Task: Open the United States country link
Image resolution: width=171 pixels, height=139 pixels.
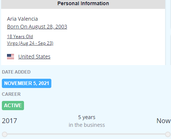Action: (x=34, y=57)
